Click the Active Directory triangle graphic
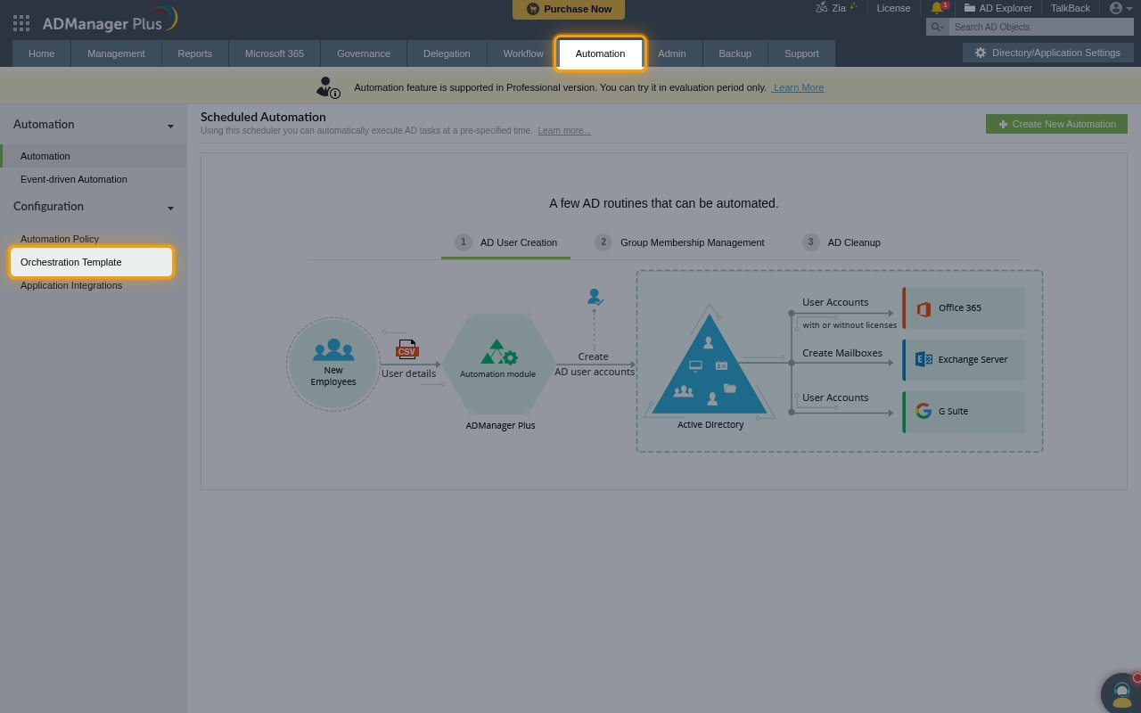The height and width of the screenshot is (713, 1141). pyautogui.click(x=710, y=365)
